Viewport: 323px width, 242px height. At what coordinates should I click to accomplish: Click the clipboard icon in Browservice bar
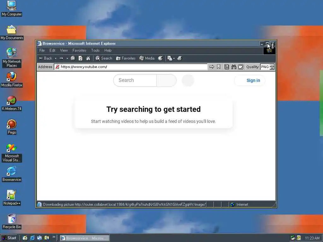[241, 67]
